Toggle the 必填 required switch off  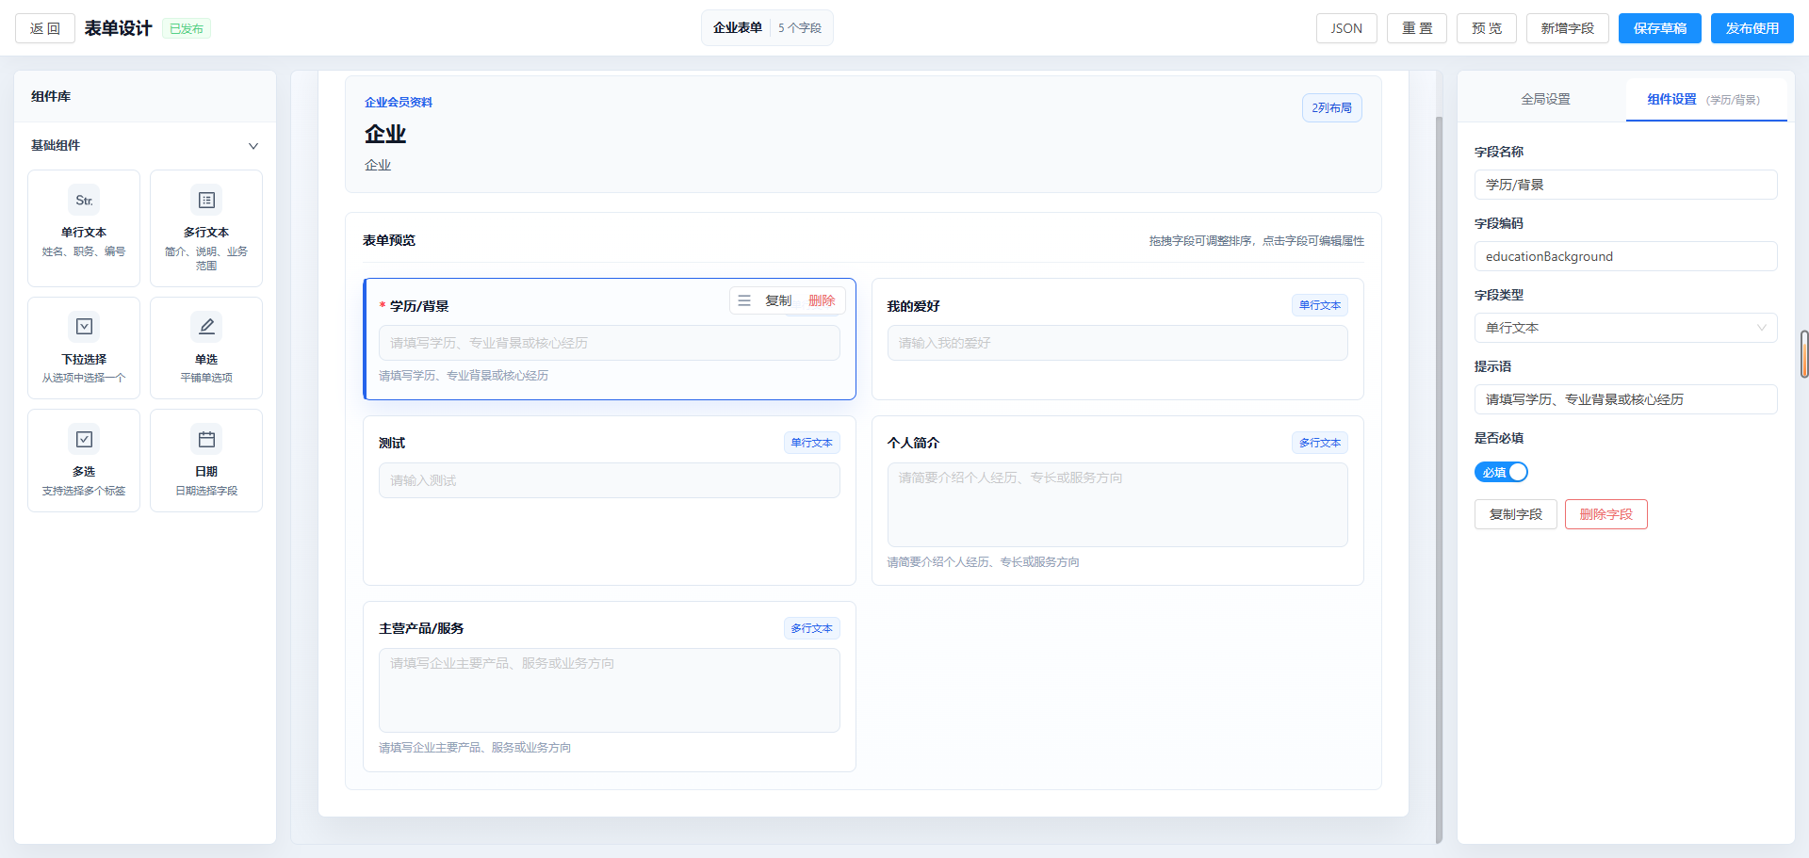pyautogui.click(x=1500, y=472)
